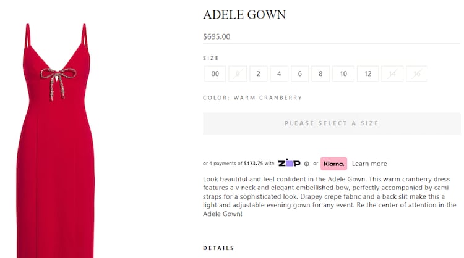464x258 pixels.
Task: Click the unavailable size 14
Action: pyautogui.click(x=392, y=74)
